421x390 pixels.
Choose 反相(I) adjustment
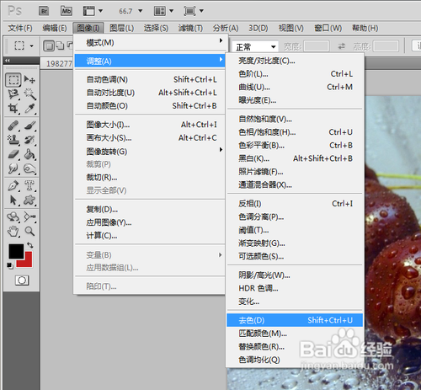(x=295, y=203)
